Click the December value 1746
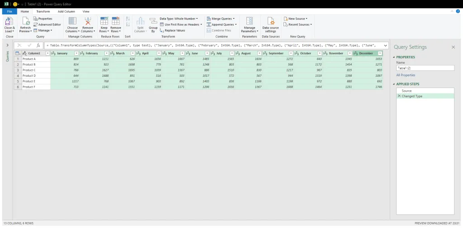The image size is (463, 228). click(368, 87)
